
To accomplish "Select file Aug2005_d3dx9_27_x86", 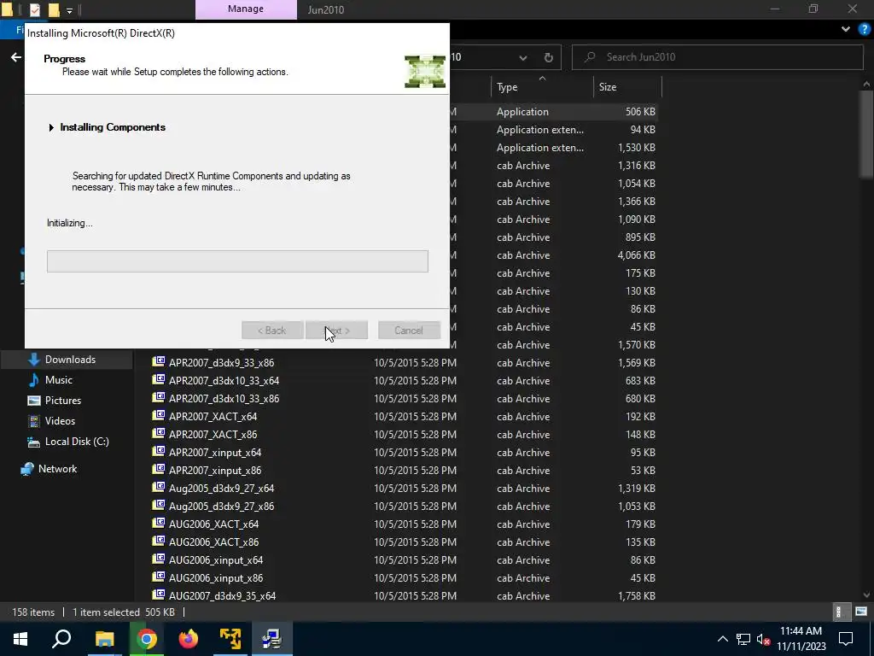I will 221,507.
